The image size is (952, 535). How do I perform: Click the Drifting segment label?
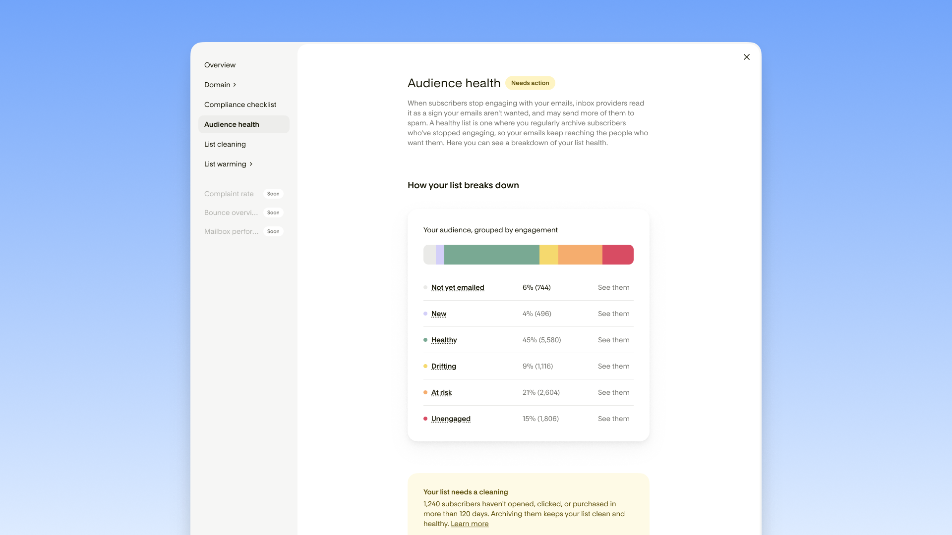tap(444, 366)
